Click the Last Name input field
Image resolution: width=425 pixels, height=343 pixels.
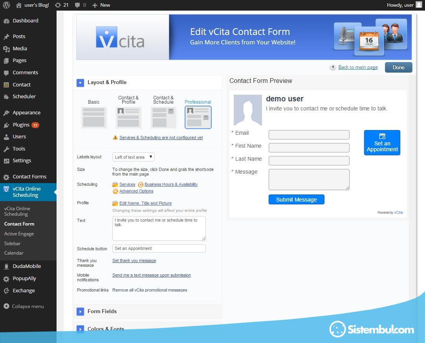pyautogui.click(x=309, y=161)
